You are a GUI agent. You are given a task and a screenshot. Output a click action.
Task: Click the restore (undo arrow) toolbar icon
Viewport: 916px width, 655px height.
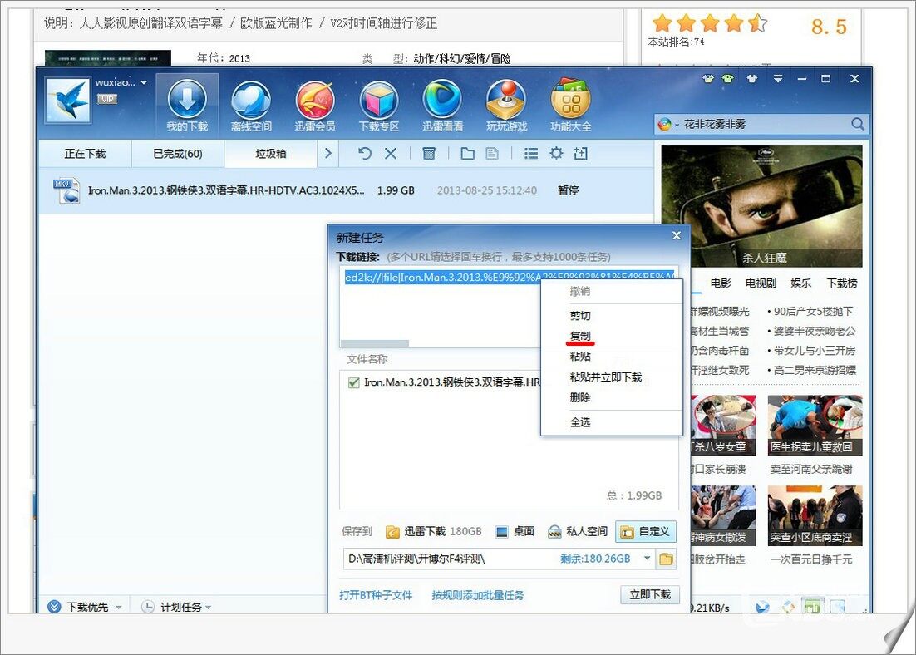[365, 154]
